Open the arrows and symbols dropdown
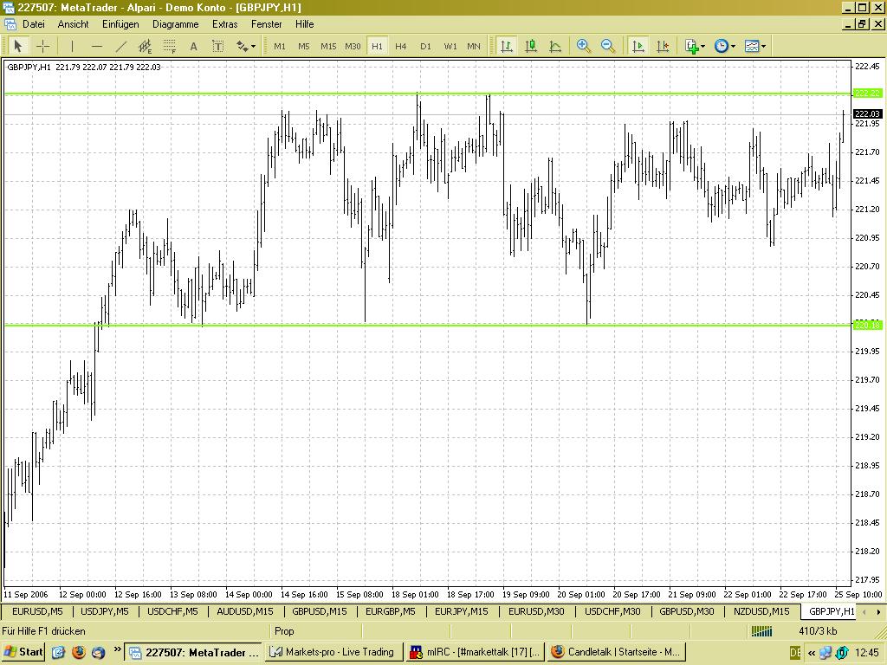The width and height of the screenshot is (887, 665). (246, 46)
